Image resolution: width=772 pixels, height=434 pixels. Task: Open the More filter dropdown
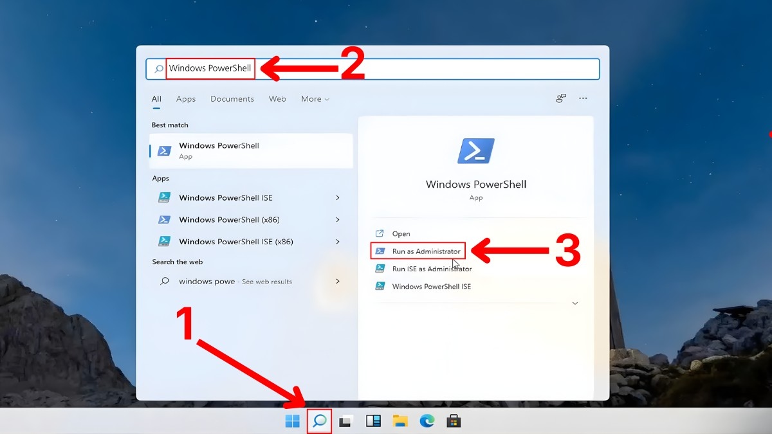point(315,99)
